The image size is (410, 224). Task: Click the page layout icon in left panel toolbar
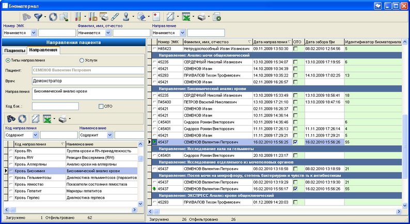[x=35, y=119]
